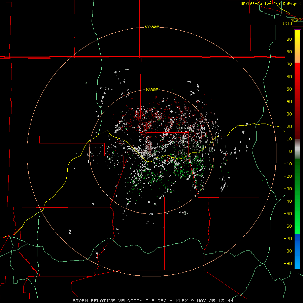Click the [KT] units label
Image resolution: width=303 pixels, height=303 pixels.
tap(288, 23)
